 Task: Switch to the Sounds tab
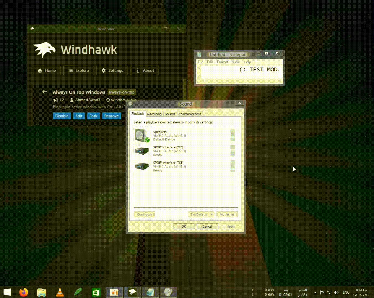pos(170,114)
